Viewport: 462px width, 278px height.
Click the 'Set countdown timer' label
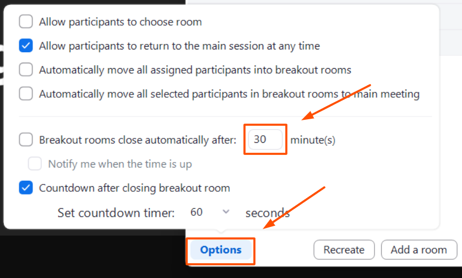(116, 213)
